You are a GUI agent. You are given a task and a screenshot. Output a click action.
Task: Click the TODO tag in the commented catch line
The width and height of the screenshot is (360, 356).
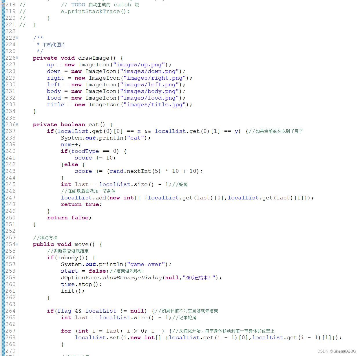click(x=78, y=5)
